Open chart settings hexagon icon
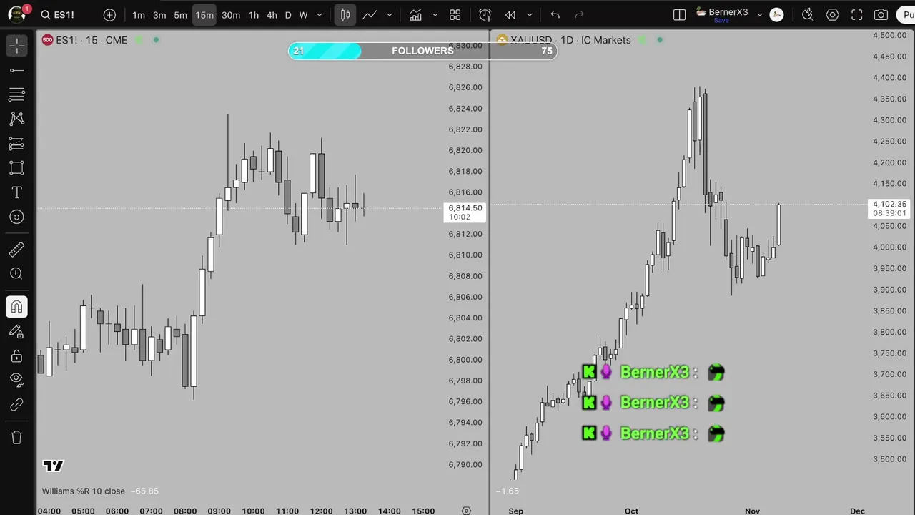915x515 pixels. click(832, 14)
